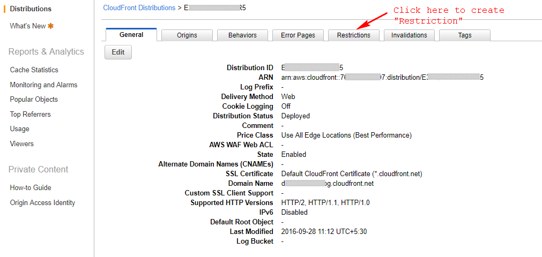Click the Custom SSL Client Support label
This screenshot has height=257, width=542.
[229, 193]
